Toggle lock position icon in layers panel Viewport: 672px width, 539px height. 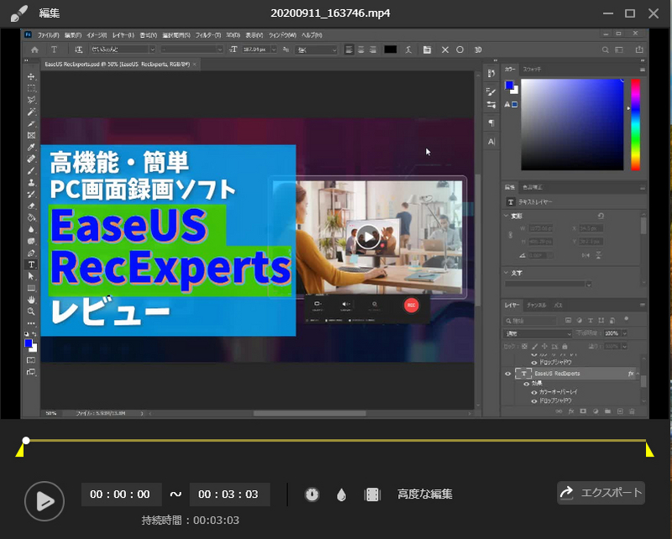point(544,346)
